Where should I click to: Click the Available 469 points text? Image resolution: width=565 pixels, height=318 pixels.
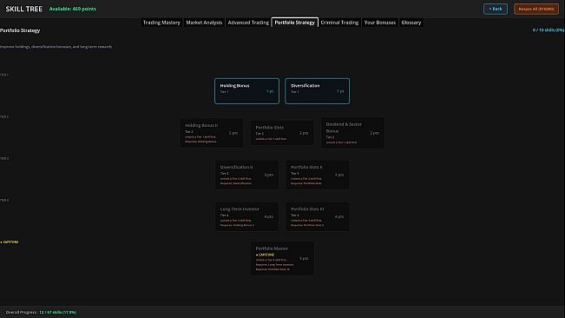click(x=72, y=9)
